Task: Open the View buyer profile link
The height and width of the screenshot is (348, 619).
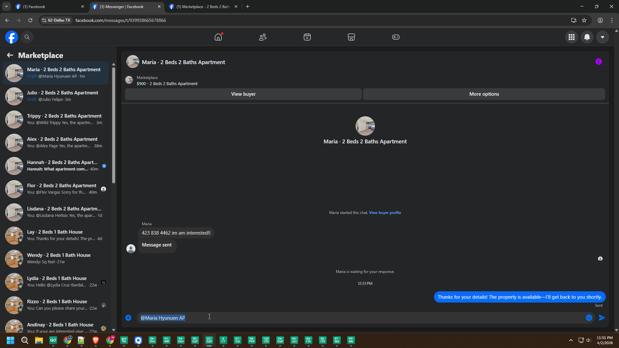Action: pos(385,213)
